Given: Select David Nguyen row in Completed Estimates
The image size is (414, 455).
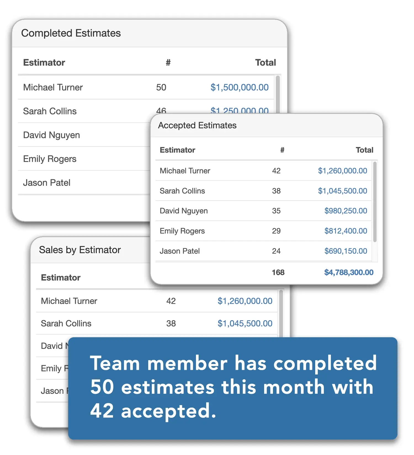Looking at the screenshot, I should (52, 135).
